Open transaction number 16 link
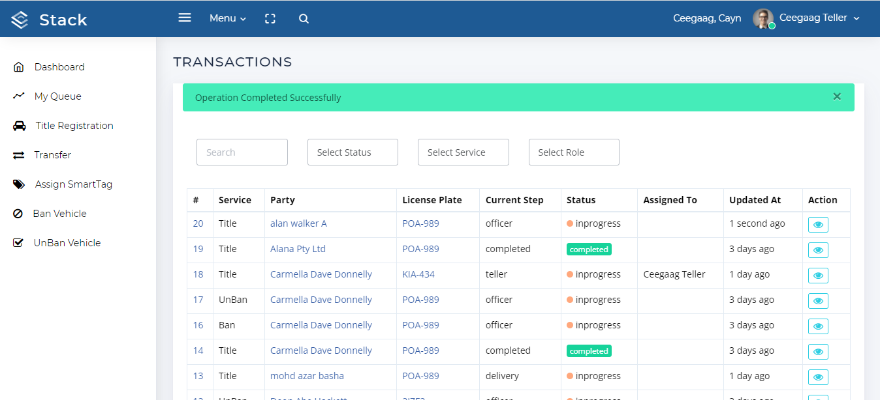Image resolution: width=880 pixels, height=400 pixels. [x=198, y=325]
